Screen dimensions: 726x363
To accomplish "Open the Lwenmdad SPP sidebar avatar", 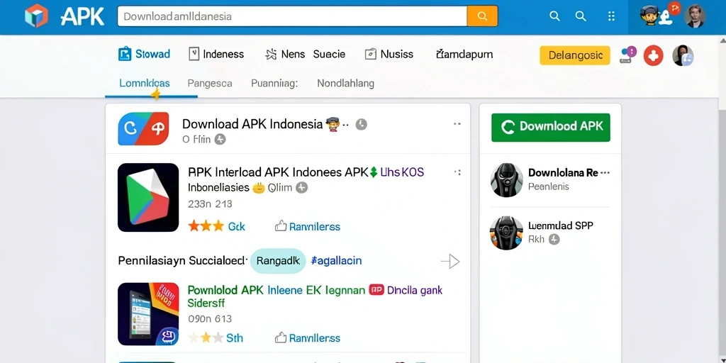I will point(506,233).
